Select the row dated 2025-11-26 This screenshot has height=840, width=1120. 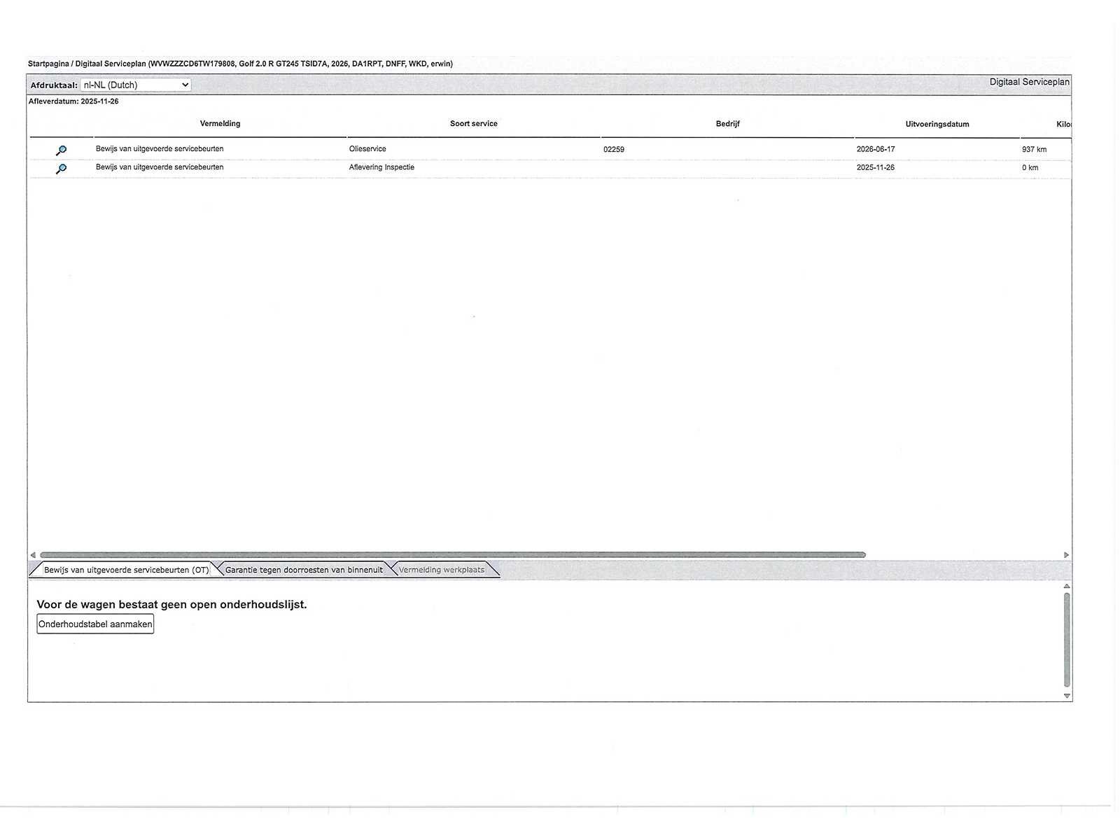tap(550, 168)
